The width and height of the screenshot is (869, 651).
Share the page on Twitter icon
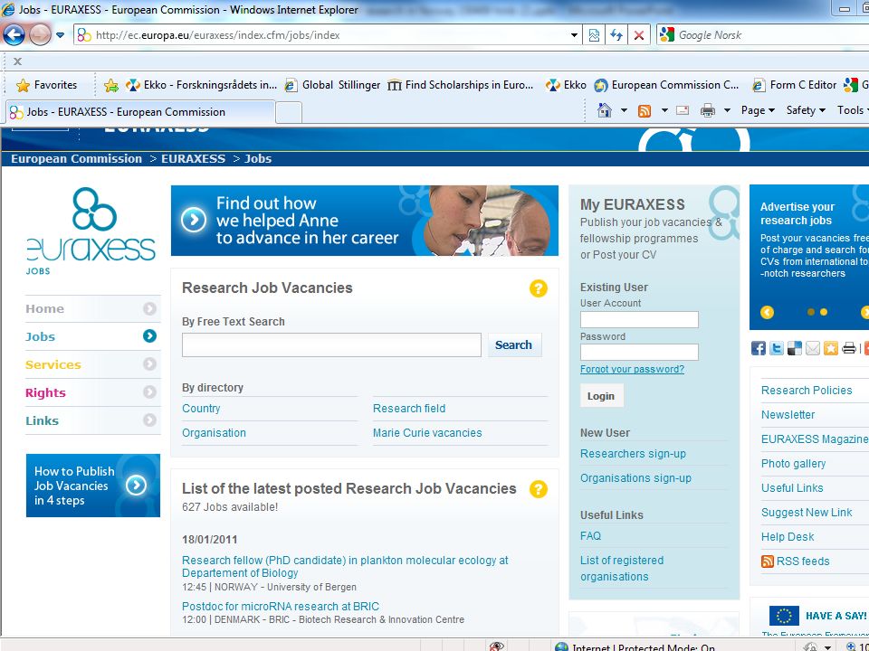tap(777, 348)
